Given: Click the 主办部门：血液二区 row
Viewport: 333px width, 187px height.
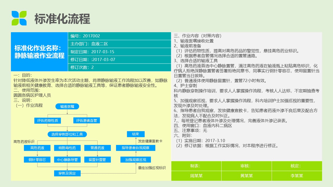Looking at the screenshot, I should [119, 44].
